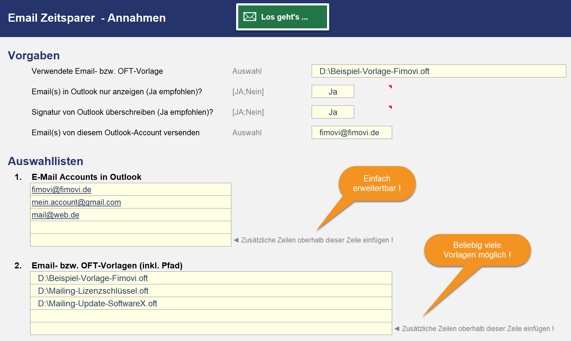The height and width of the screenshot is (341, 571).
Task: Select the last empty row in accounts list
Action: pos(130,240)
